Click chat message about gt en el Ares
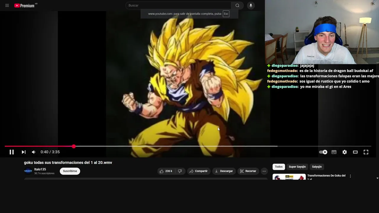Viewport: 379px width, 213px height. 309,87
